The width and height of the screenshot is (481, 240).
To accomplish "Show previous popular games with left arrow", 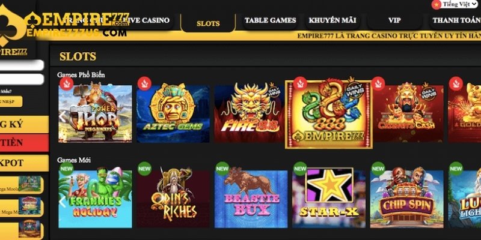I will (63, 116).
